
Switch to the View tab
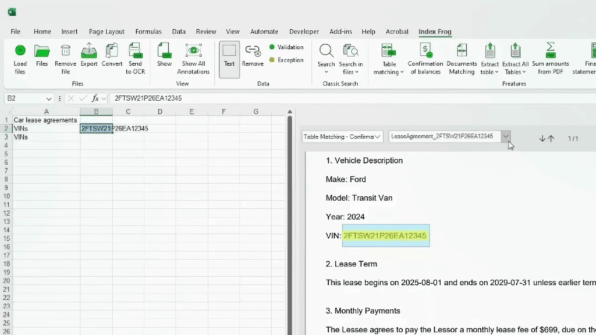(x=233, y=31)
